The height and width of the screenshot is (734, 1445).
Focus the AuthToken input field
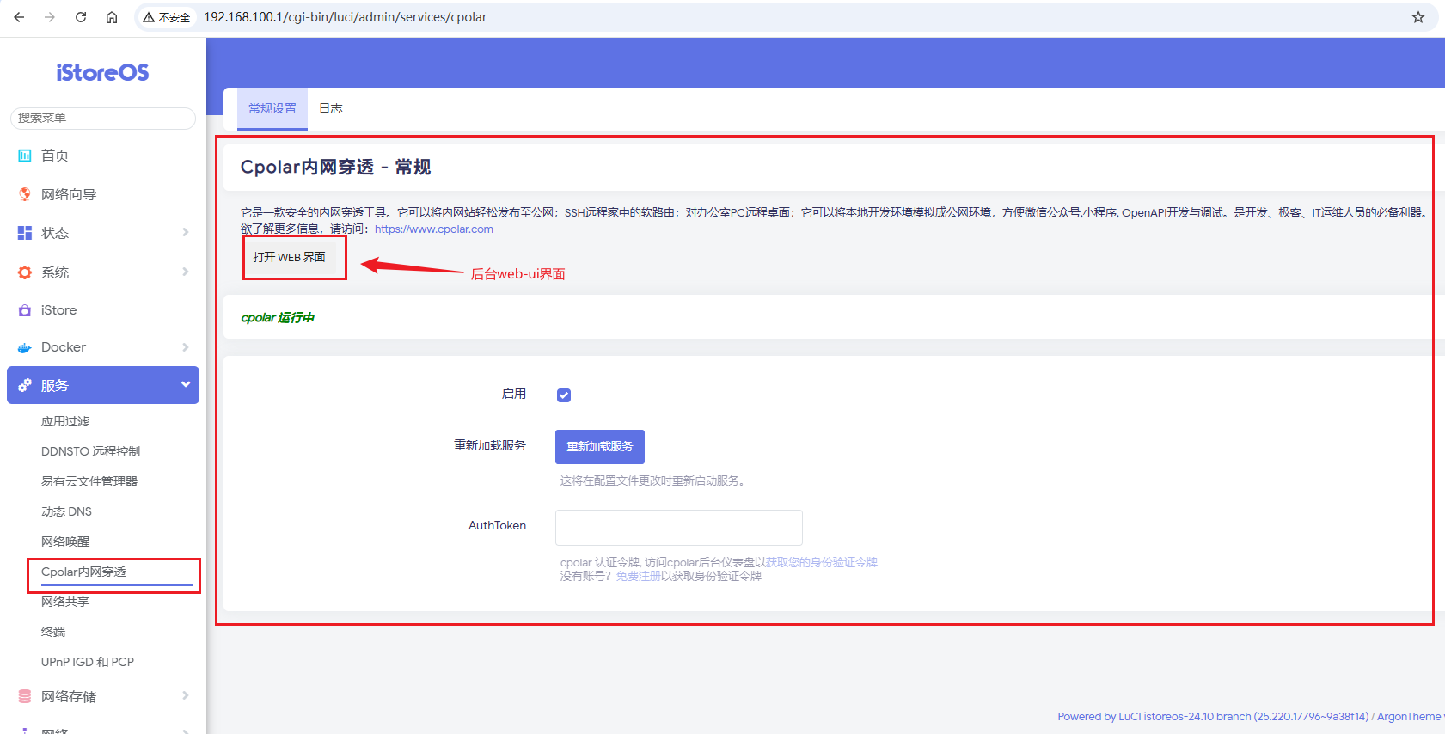pos(679,528)
